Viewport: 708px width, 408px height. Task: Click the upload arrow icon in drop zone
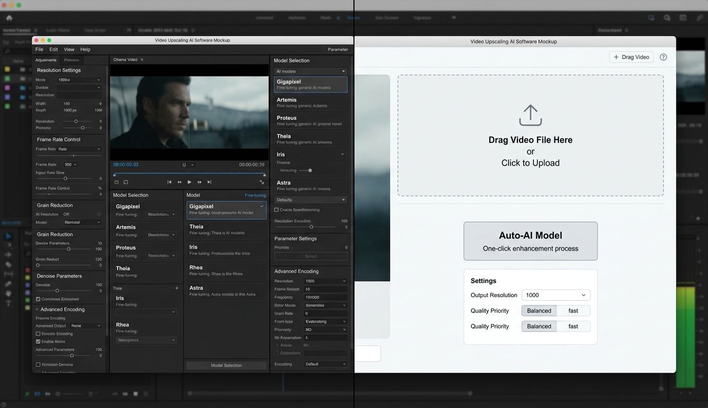coord(530,116)
